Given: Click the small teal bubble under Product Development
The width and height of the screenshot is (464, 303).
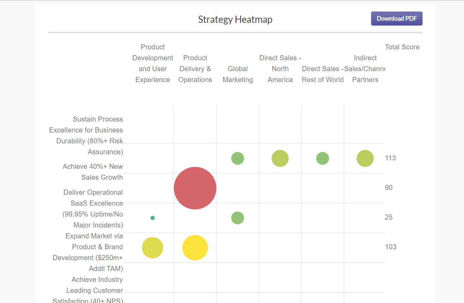Looking at the screenshot, I should (x=152, y=218).
